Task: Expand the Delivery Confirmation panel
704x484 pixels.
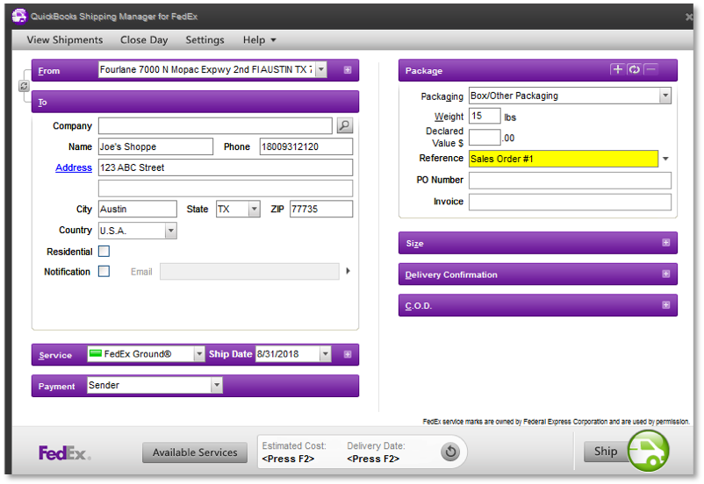Action: click(666, 274)
